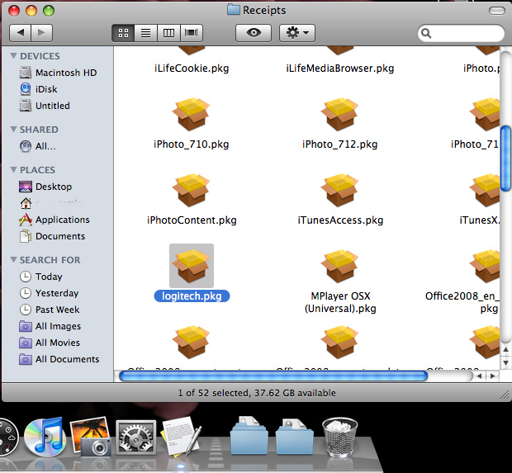Select the Untitled drive
This screenshot has width=512, height=473.
45,106
